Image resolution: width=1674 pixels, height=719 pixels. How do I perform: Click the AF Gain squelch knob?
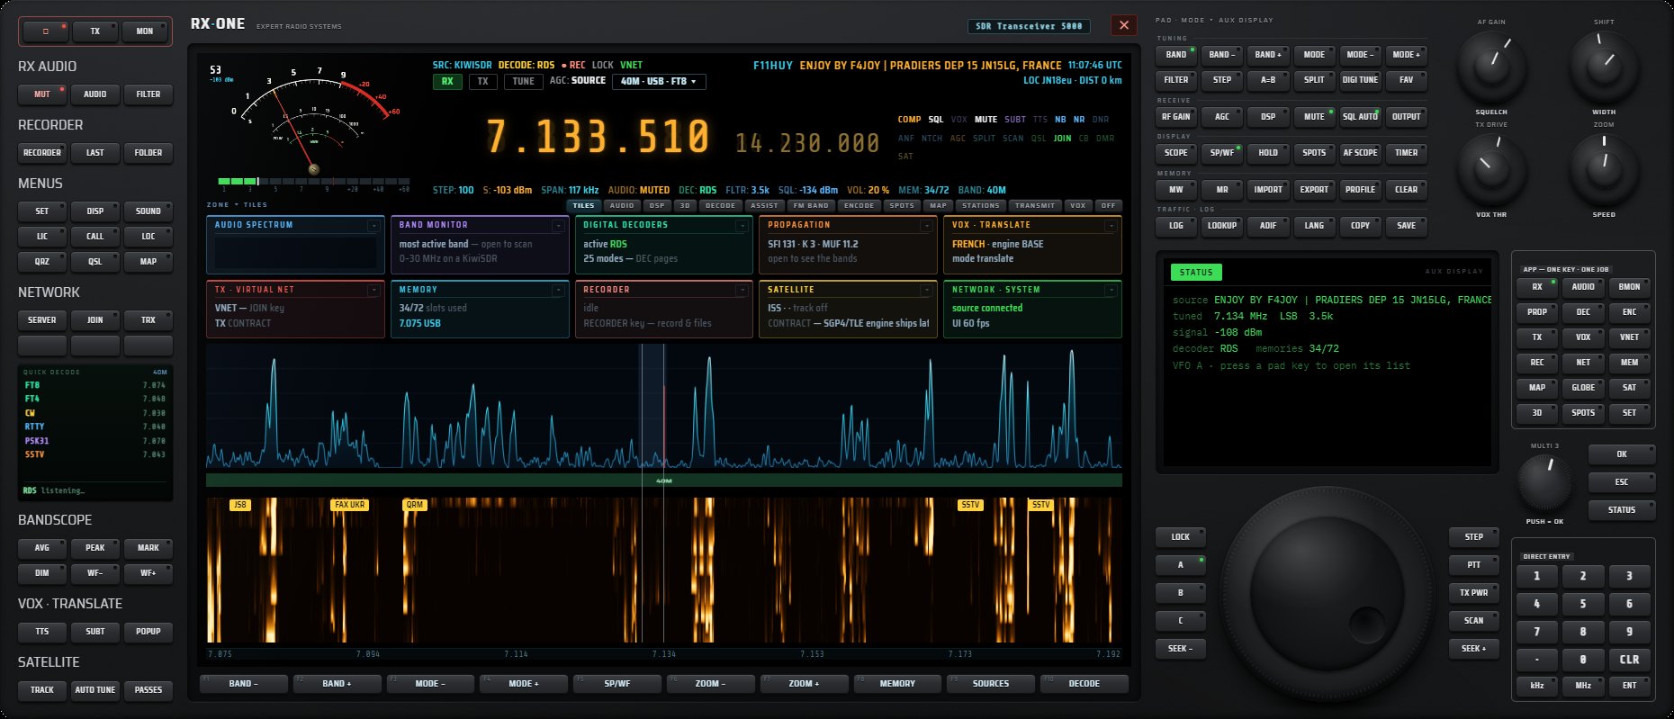pyautogui.click(x=1490, y=67)
